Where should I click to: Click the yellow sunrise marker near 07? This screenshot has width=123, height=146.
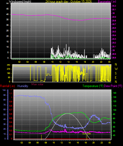[41, 137]
